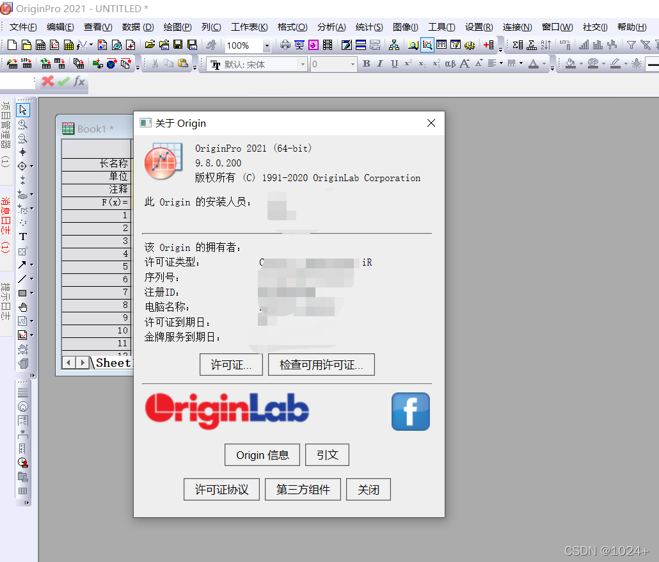Toggle Subscript x₂ formatting
This screenshot has width=659, height=562.
[422, 63]
